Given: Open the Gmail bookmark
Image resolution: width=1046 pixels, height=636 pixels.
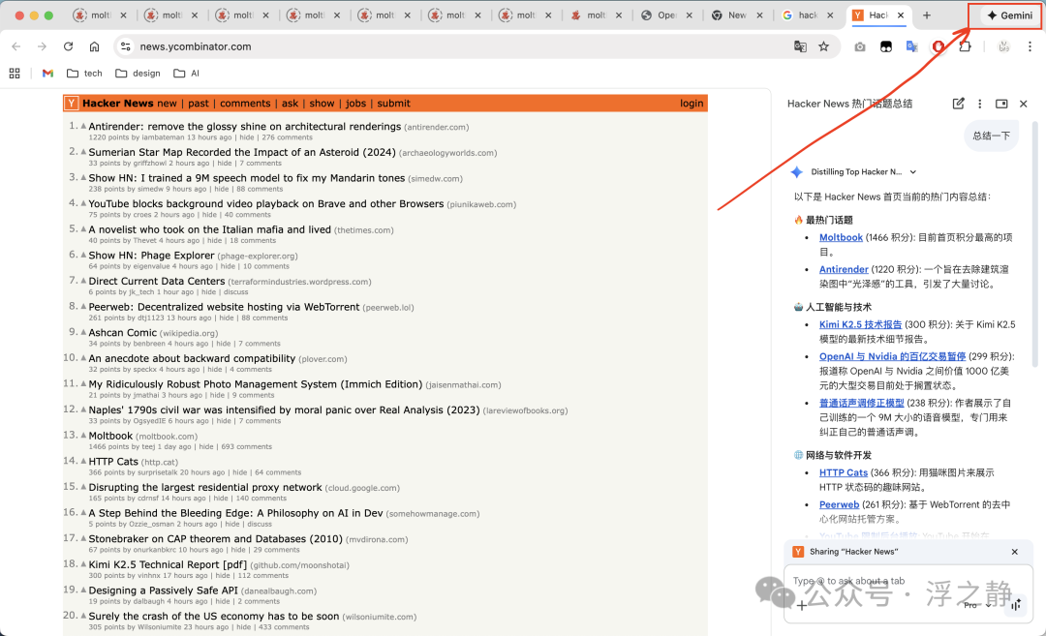Looking at the screenshot, I should 47,74.
